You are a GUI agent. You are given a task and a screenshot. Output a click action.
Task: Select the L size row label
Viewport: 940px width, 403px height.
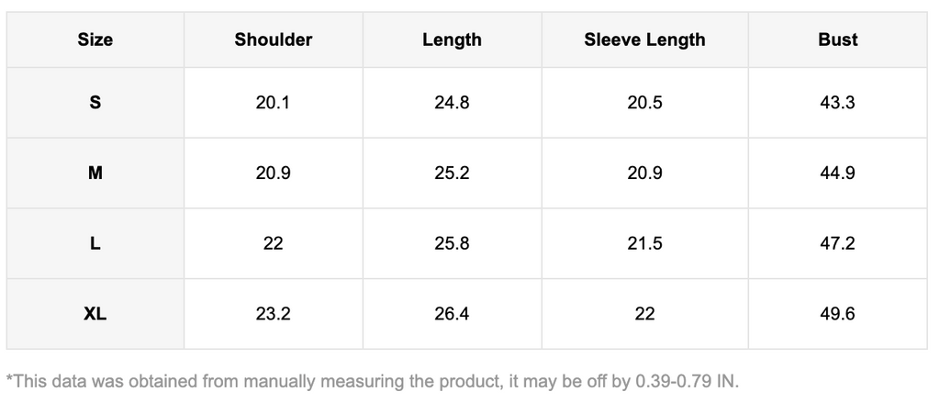coord(95,243)
